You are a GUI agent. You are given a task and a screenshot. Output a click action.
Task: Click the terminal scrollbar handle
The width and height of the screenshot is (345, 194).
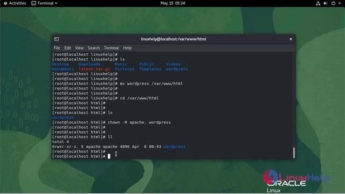click(294, 153)
